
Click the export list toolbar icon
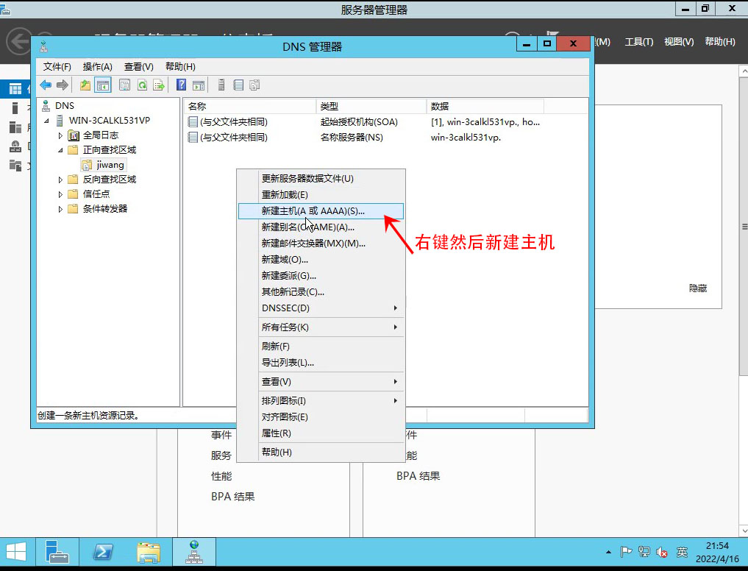click(x=158, y=85)
